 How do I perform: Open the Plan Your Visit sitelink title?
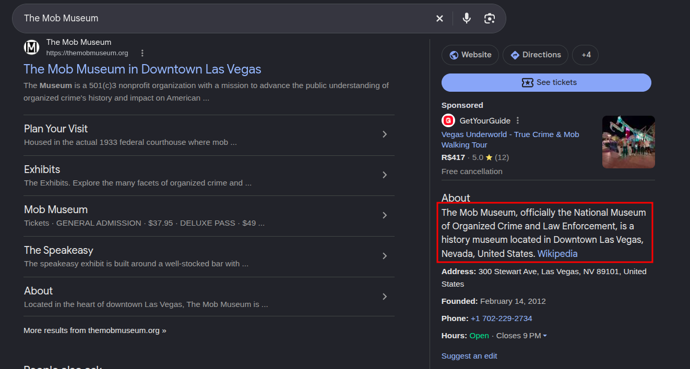(x=56, y=129)
